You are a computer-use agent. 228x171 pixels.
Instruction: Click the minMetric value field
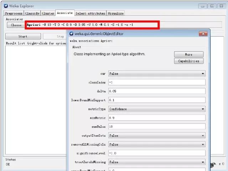point(157,118)
